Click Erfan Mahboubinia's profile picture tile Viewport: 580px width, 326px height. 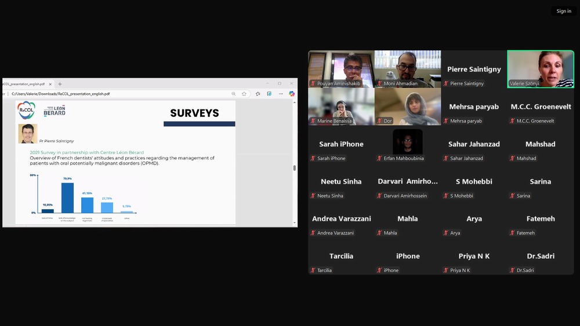(408, 141)
